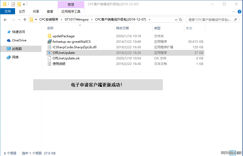The width and height of the screenshot is (243, 156).
Task: Switch to the 共享 ribbon tab
Action: (36, 11)
